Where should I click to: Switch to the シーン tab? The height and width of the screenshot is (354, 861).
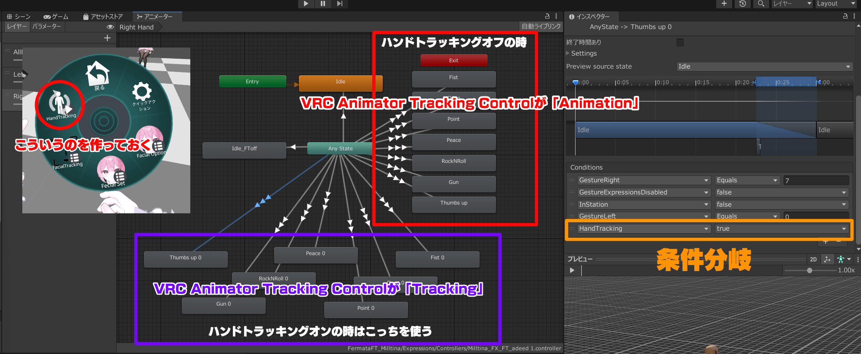[19, 16]
